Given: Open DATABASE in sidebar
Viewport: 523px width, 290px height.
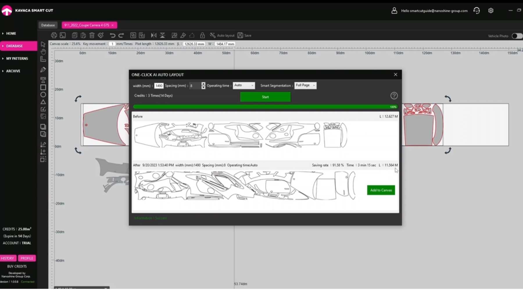Looking at the screenshot, I should point(19,46).
